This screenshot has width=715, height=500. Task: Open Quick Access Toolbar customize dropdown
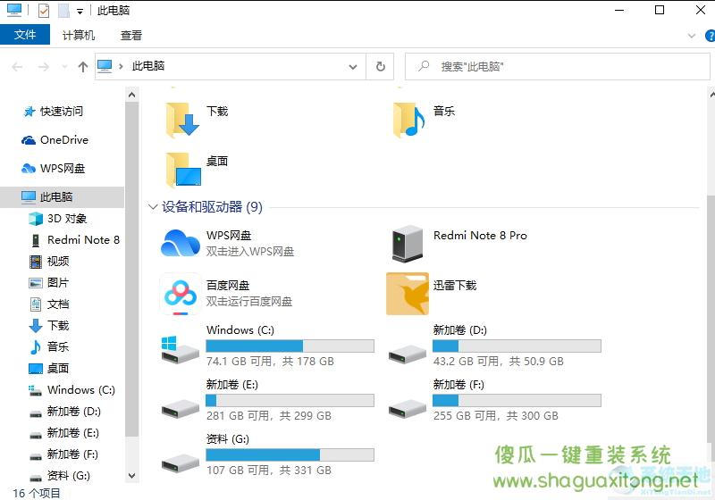(80, 12)
